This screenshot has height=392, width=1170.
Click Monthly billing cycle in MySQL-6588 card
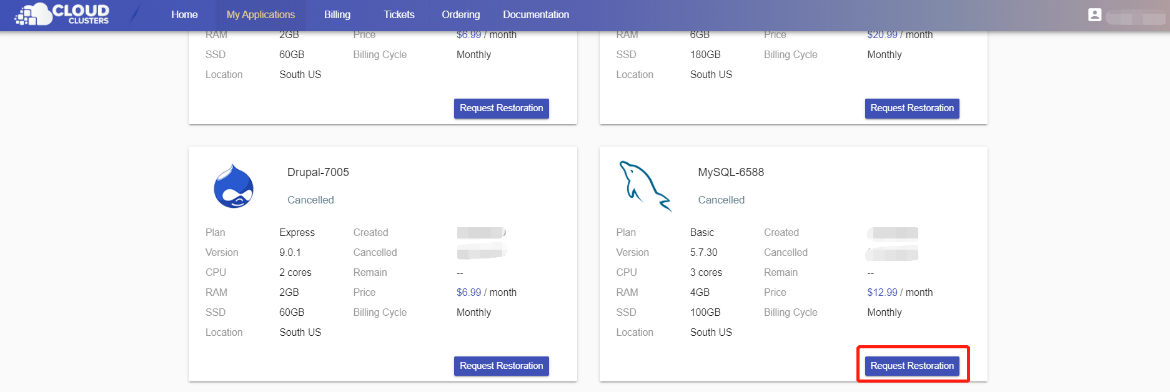[885, 312]
